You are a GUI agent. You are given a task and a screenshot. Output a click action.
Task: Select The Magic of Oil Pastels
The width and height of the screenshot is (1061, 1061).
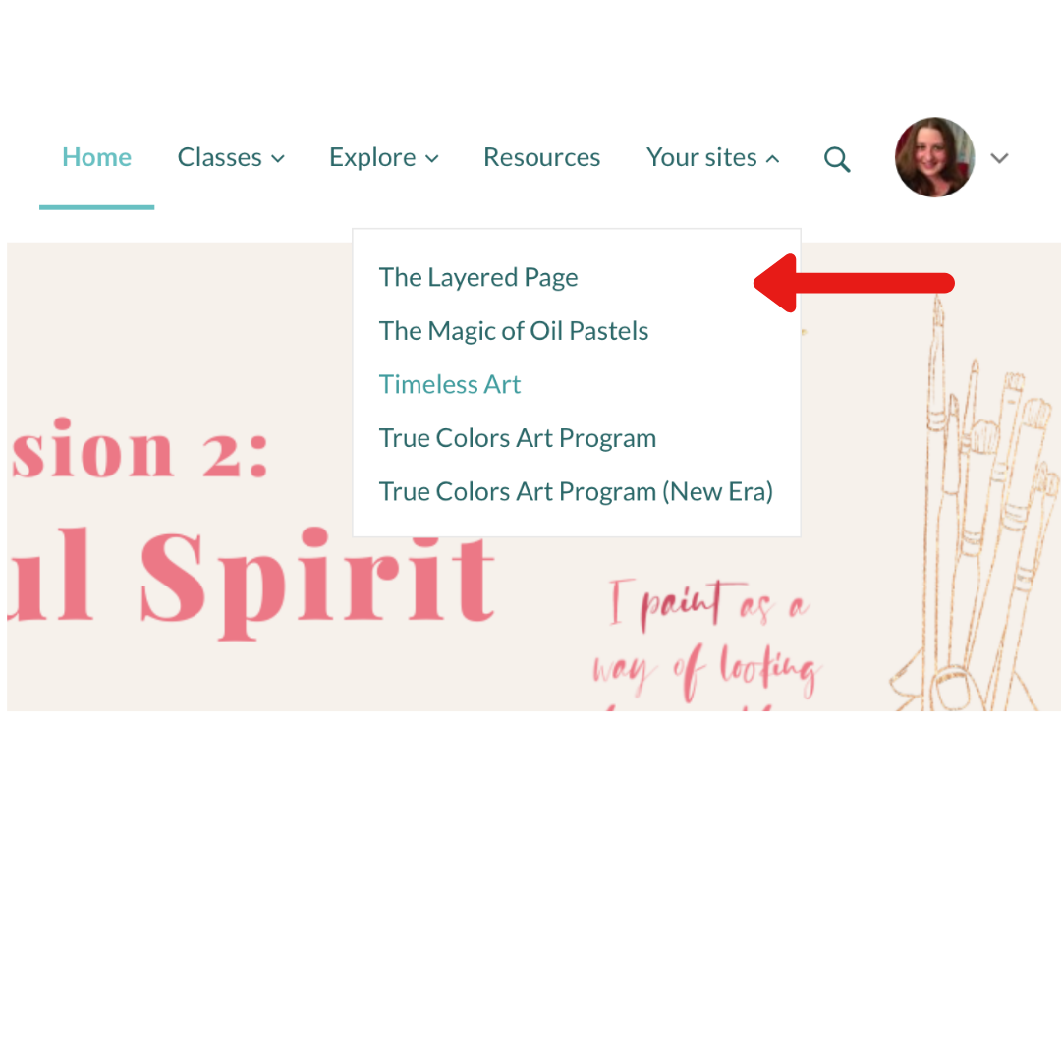point(514,331)
